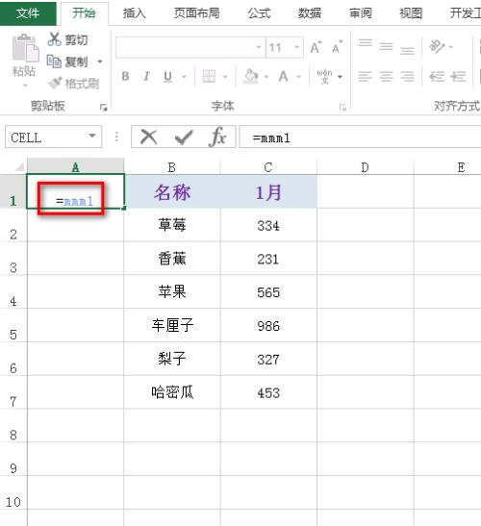Toggle Underline formatting

pos(167,77)
